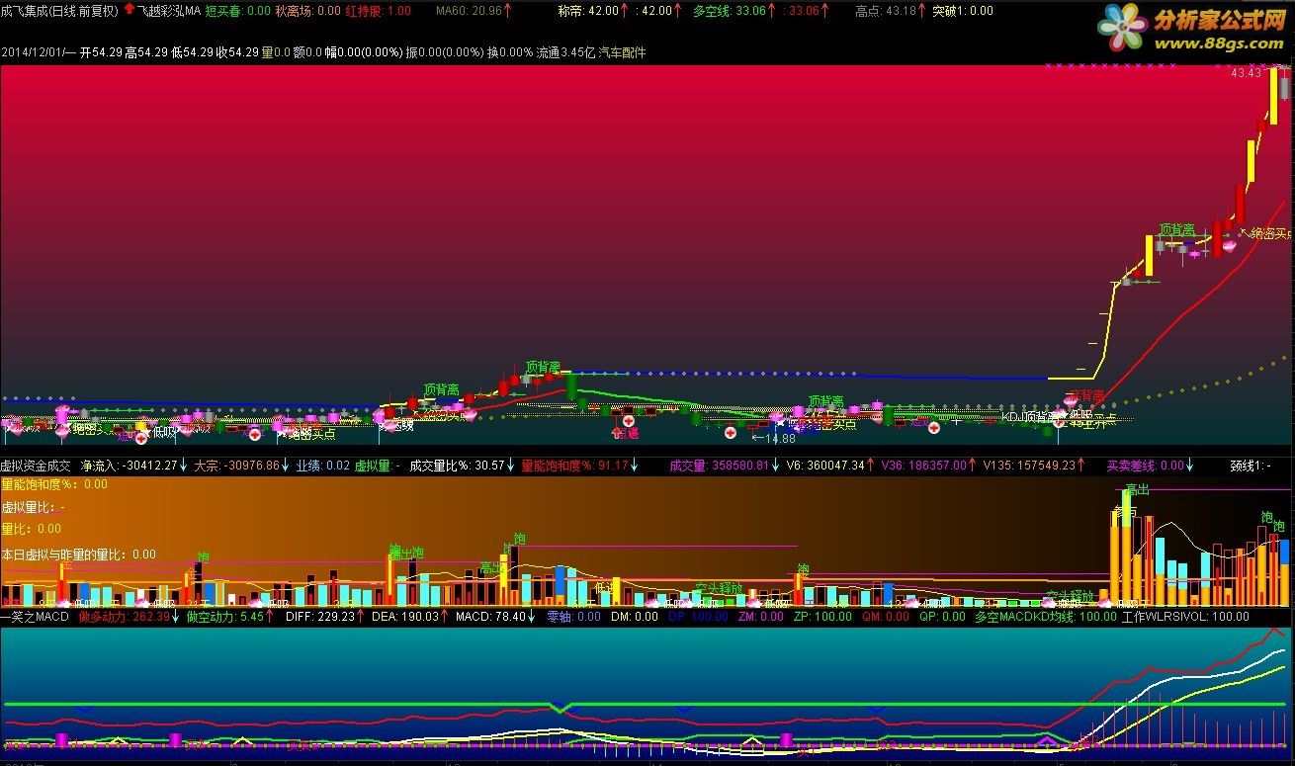Click the 本日虚拟与昨量的量比: 0.00 label
The height and width of the screenshot is (766, 1295).
pos(78,554)
